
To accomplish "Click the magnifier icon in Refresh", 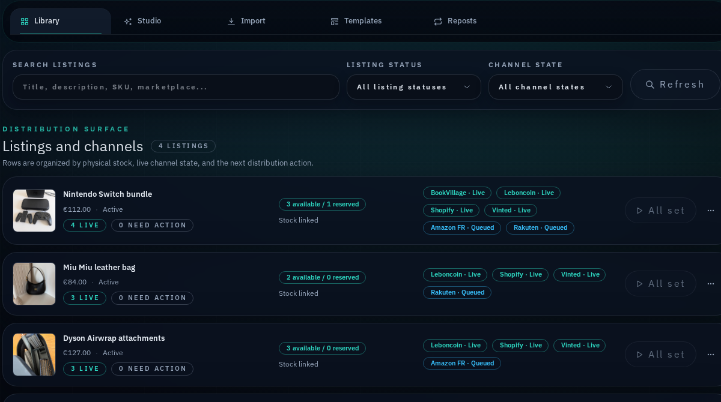I will coord(650,85).
